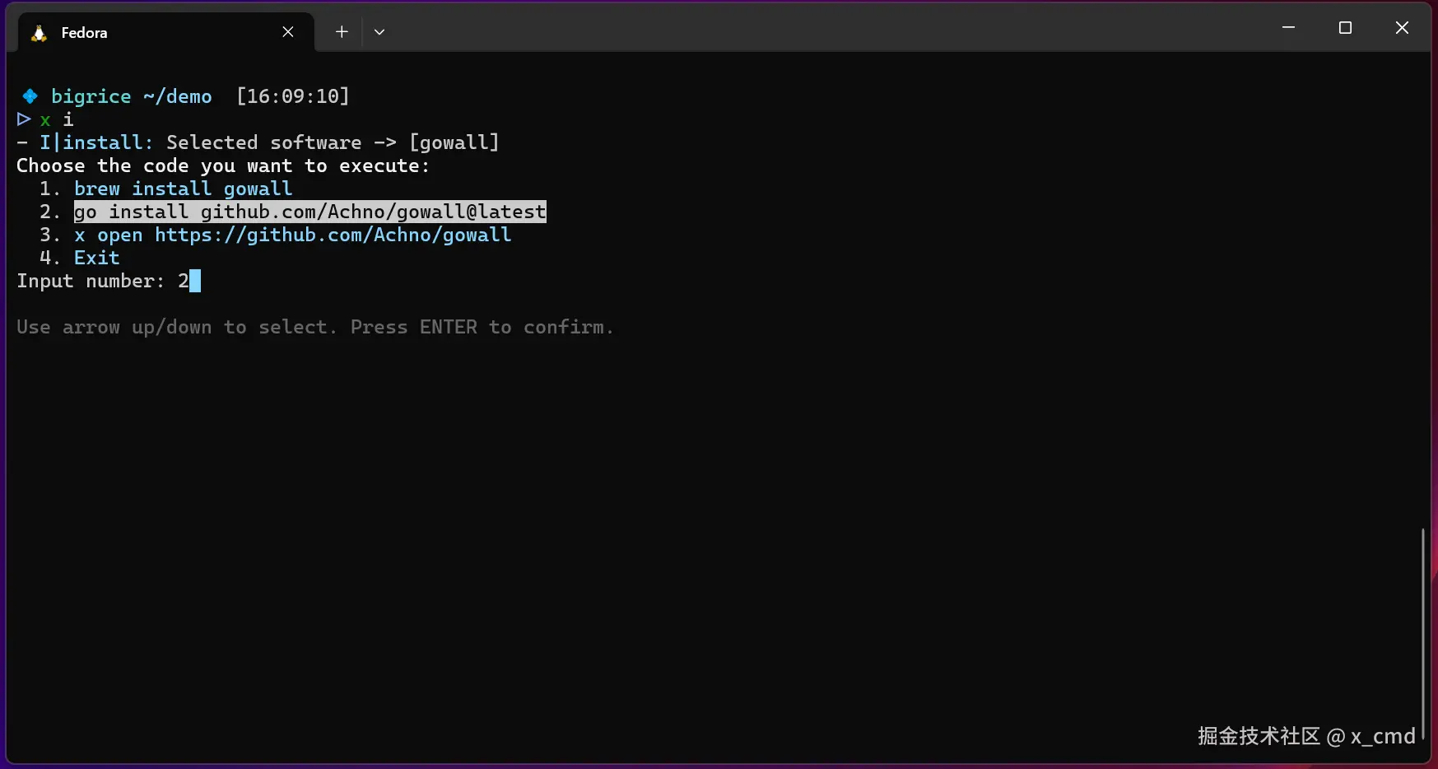
Task: Click the blue diamond prompt icon
Action: [30, 96]
